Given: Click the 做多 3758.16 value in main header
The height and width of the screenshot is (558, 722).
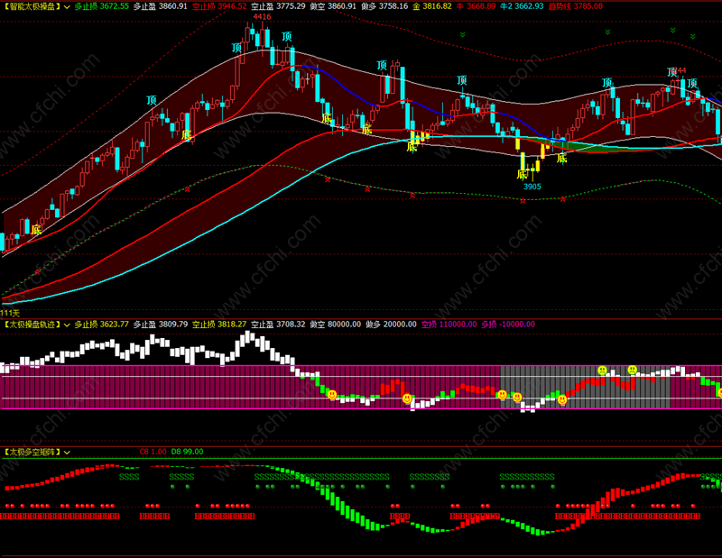Looking at the screenshot, I should coord(384,6).
